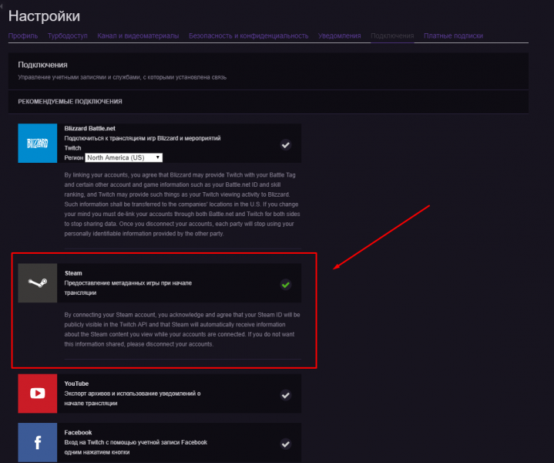
Task: Click Blizzard description Подключиться к трансляциям text
Action: click(143, 143)
